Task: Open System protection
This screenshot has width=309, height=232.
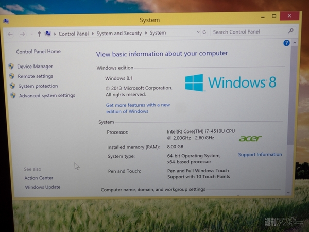Action: [38, 86]
